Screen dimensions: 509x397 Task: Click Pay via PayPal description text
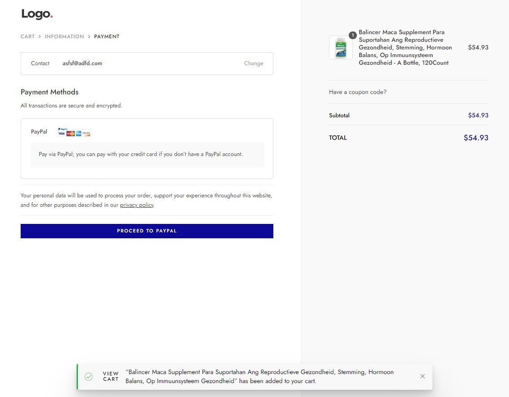[140, 154]
